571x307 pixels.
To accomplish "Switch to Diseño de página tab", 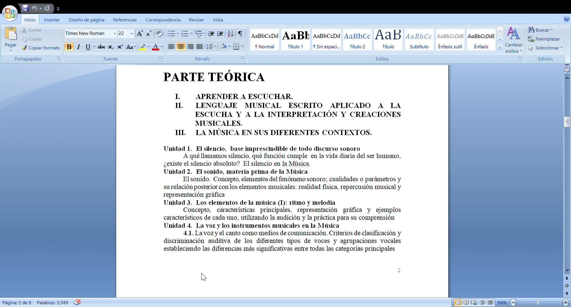I will click(87, 20).
